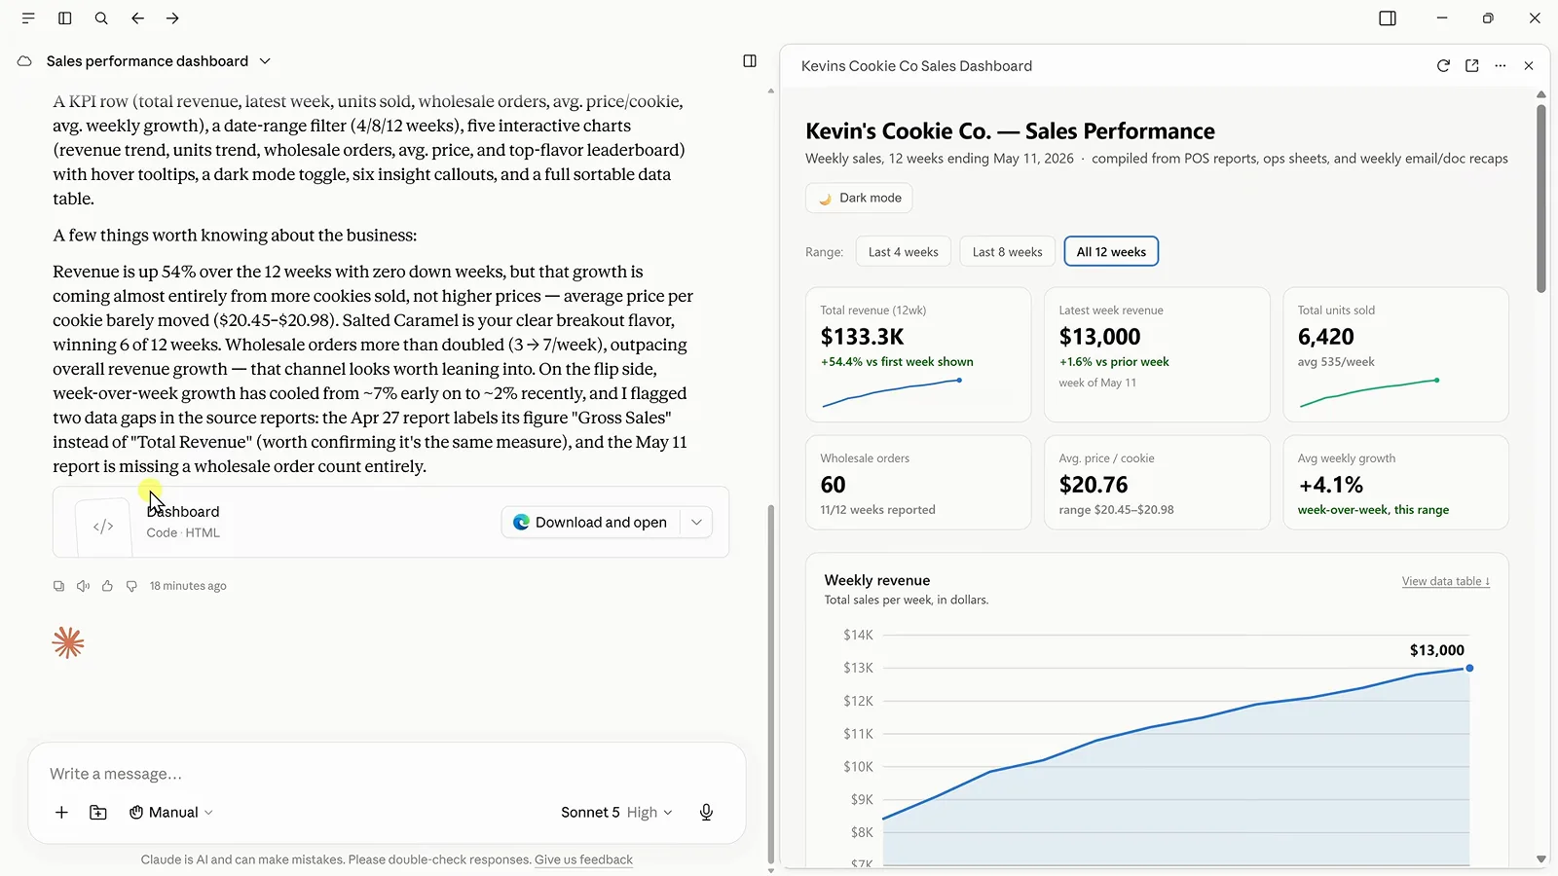The image size is (1558, 876).
Task: Click the add-to-project folder icon
Action: pyautogui.click(x=98, y=812)
